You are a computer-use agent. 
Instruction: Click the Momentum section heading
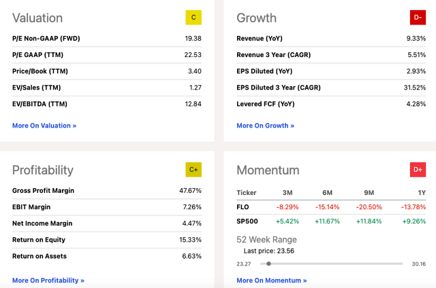point(267,170)
